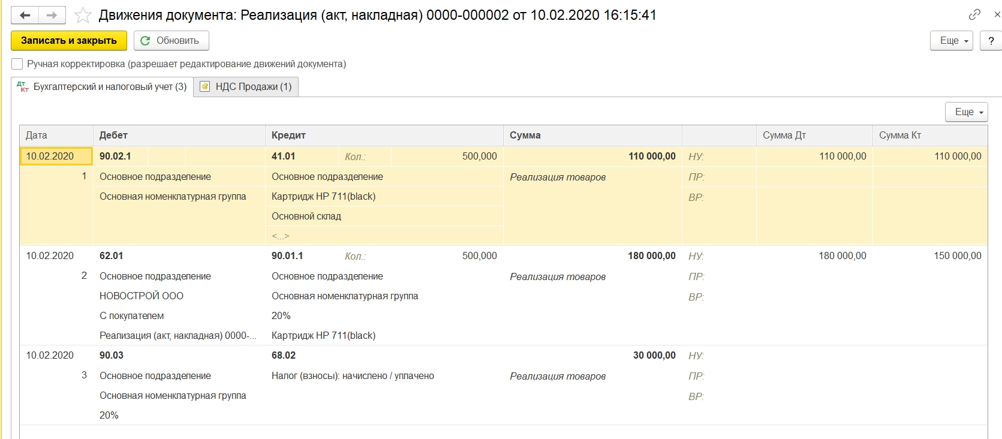Open the НДС Продажи tab
The height and width of the screenshot is (439, 1002).
click(x=246, y=87)
